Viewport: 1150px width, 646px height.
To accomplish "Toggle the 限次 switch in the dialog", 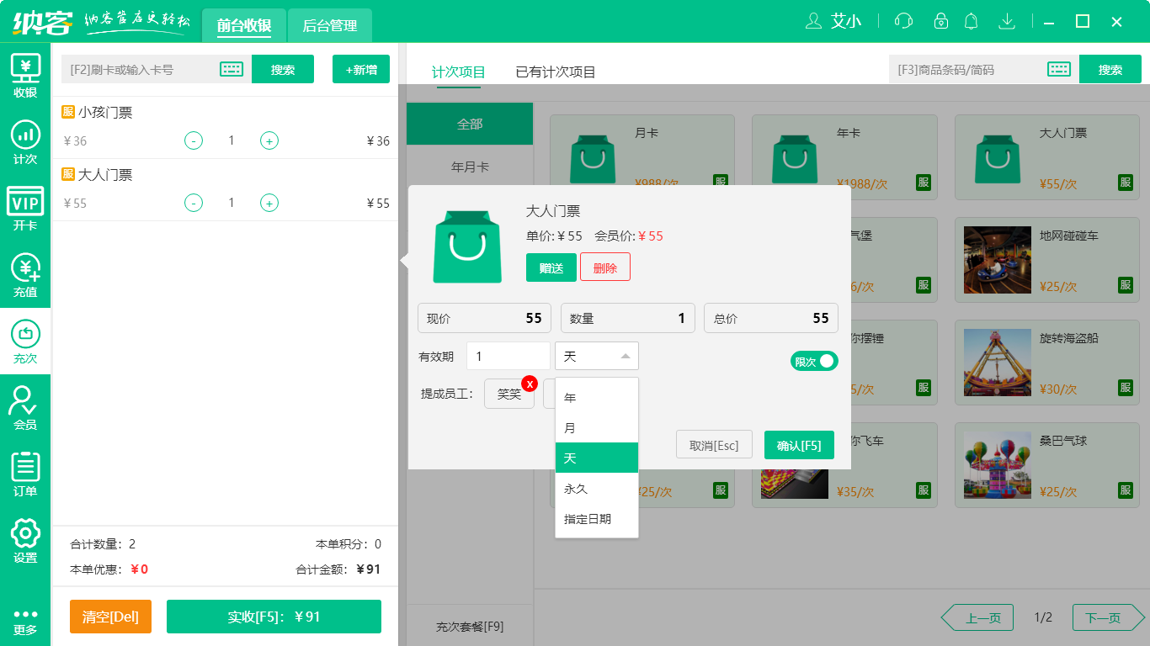I will pos(813,359).
